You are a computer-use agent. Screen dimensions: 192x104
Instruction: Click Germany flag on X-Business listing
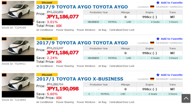[x=152, y=79]
